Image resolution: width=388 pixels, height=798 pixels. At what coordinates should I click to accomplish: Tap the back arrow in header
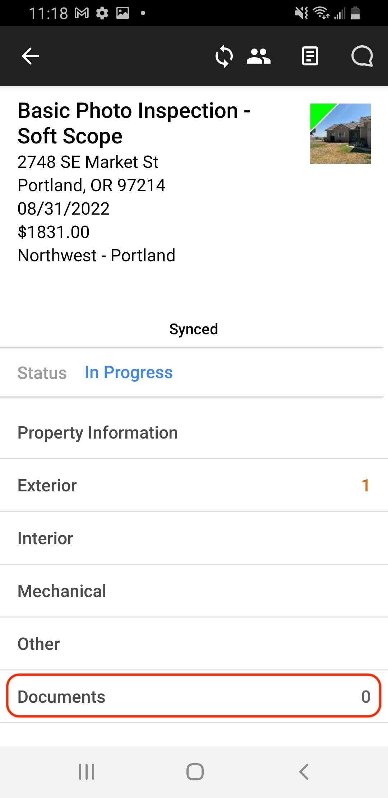[30, 56]
